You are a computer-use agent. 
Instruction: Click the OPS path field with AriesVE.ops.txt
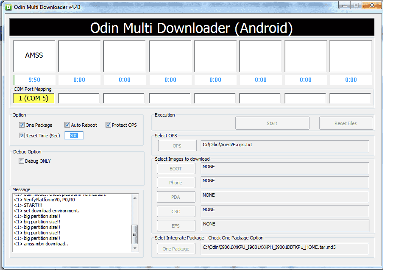pos(285,146)
